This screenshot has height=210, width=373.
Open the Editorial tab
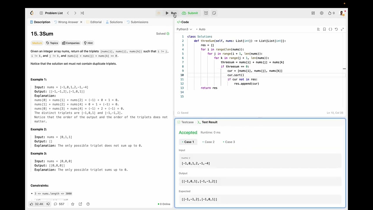pyautogui.click(x=94, y=22)
